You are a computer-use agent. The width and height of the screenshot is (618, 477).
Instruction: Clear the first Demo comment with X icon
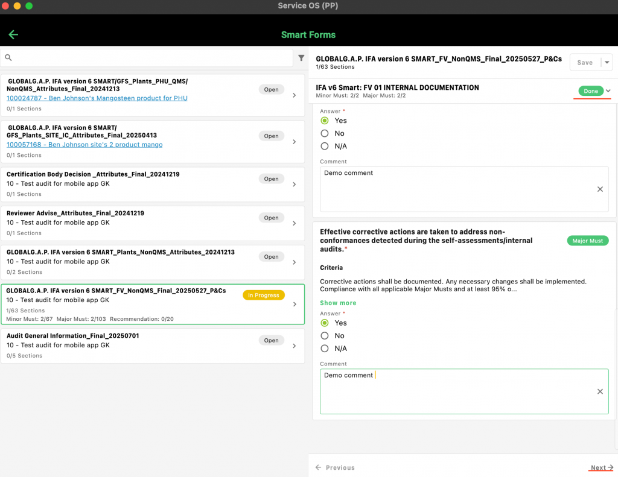pos(600,189)
